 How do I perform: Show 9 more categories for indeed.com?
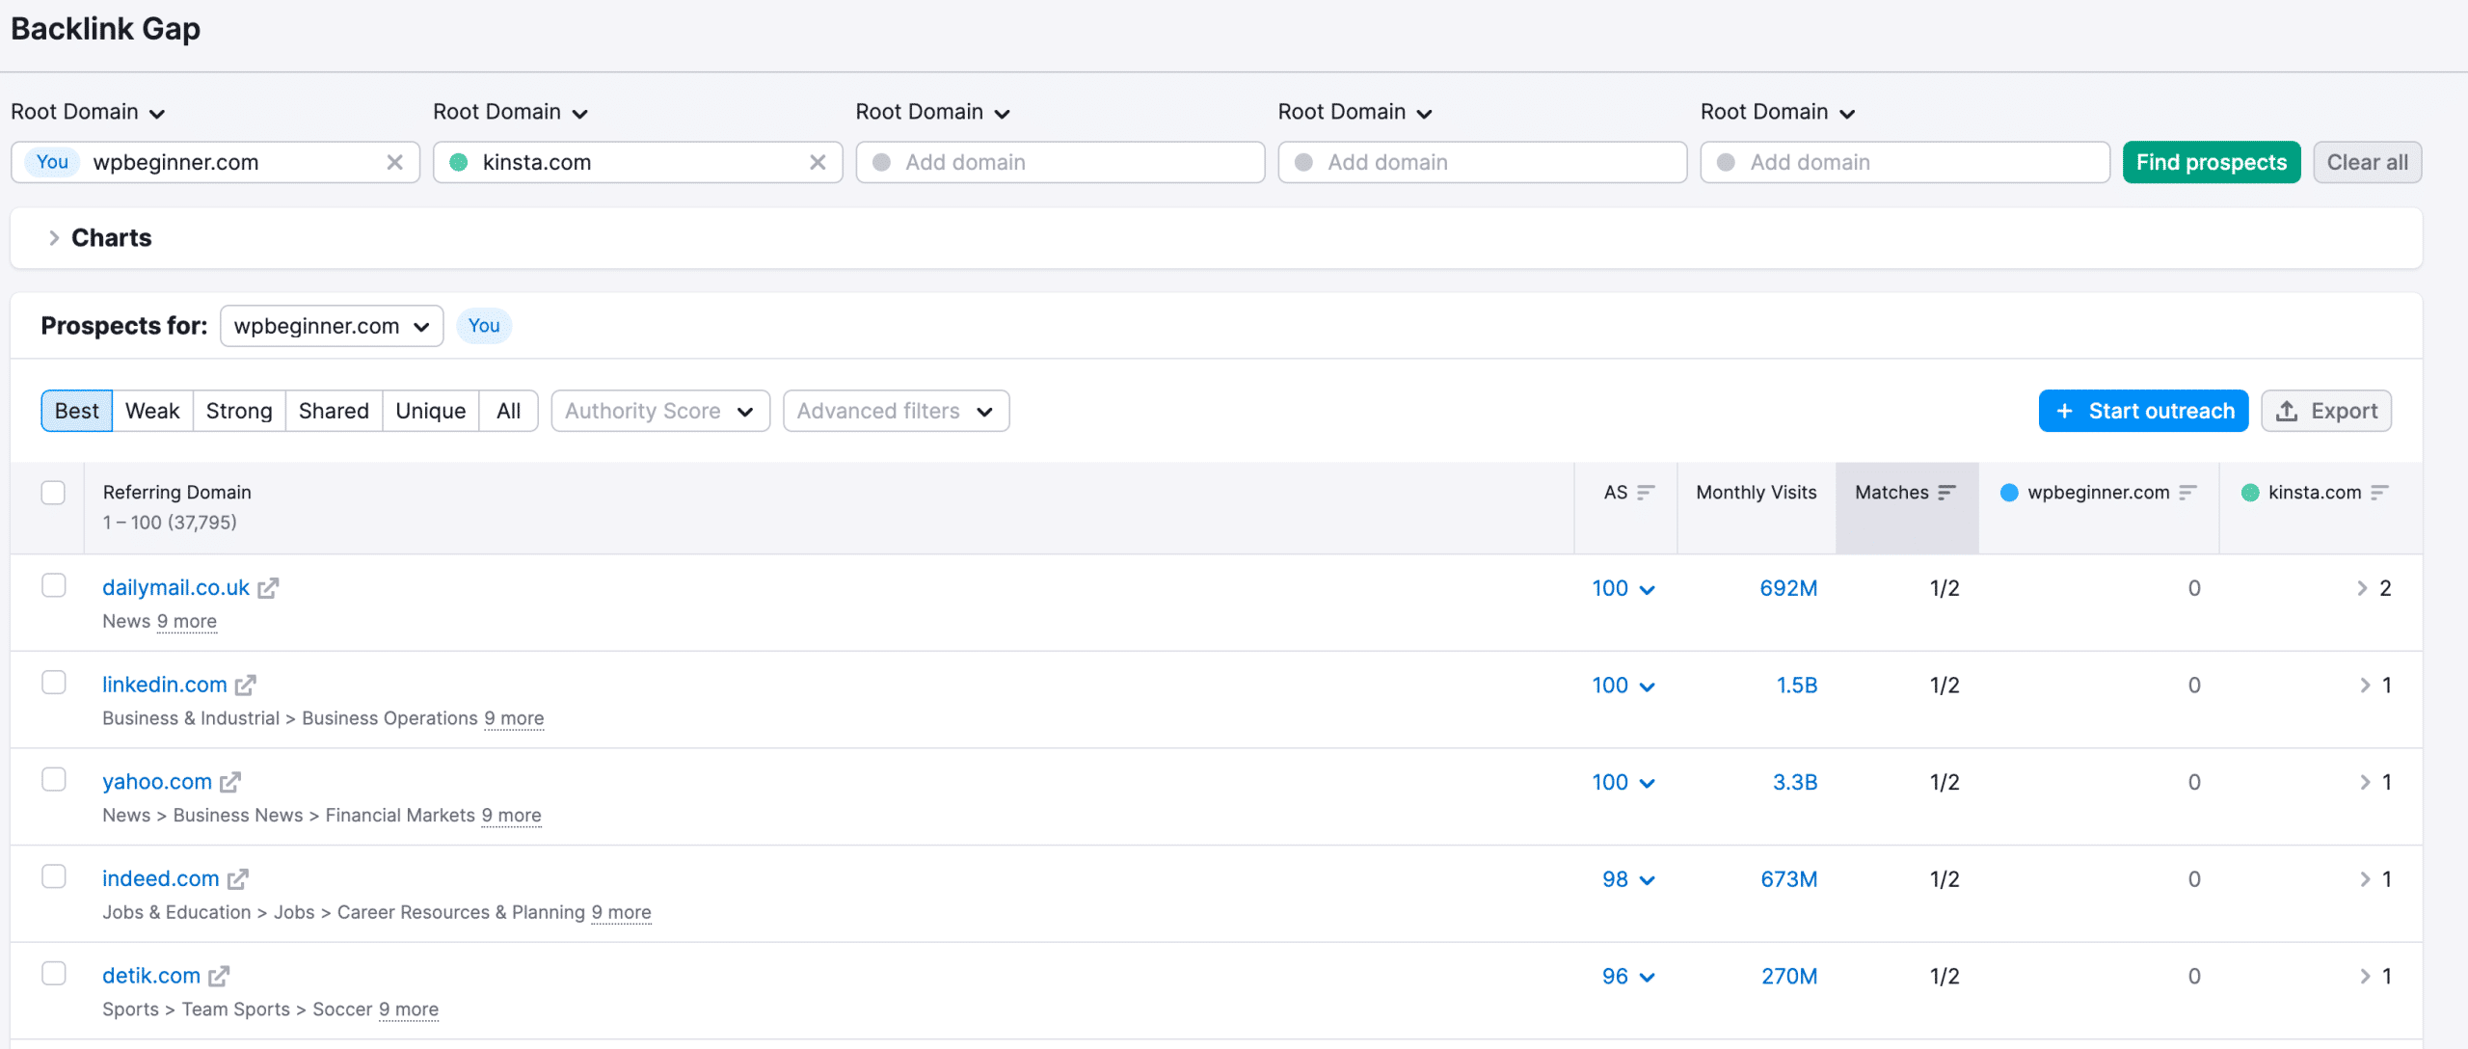click(x=621, y=912)
